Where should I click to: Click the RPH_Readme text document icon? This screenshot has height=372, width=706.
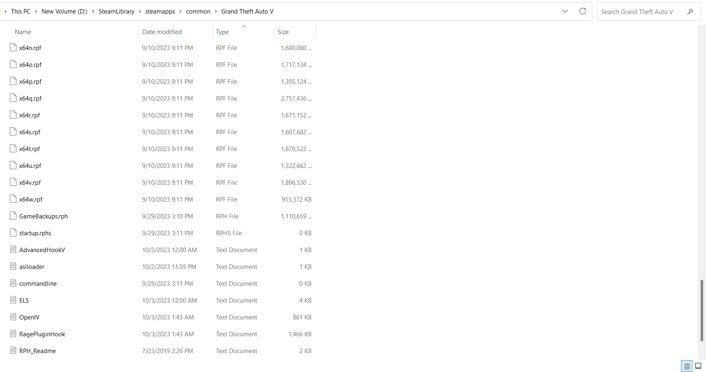click(13, 351)
